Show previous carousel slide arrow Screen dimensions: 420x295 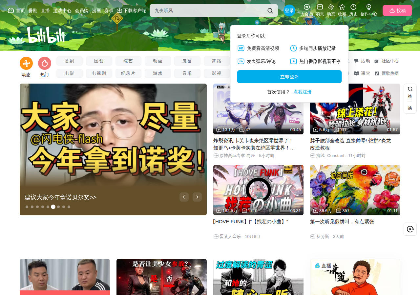point(184,197)
